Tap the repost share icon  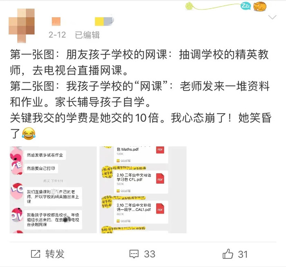(36, 254)
